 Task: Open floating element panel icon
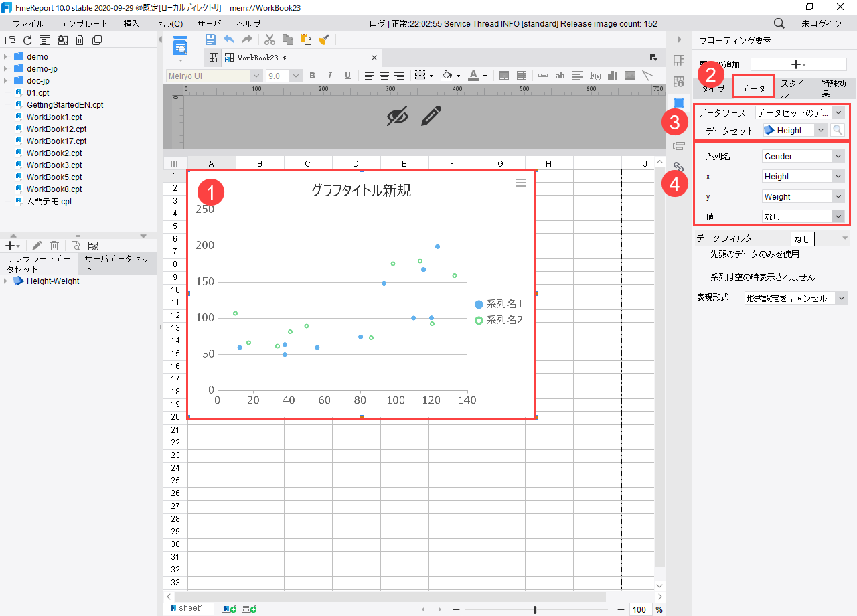pos(678,103)
